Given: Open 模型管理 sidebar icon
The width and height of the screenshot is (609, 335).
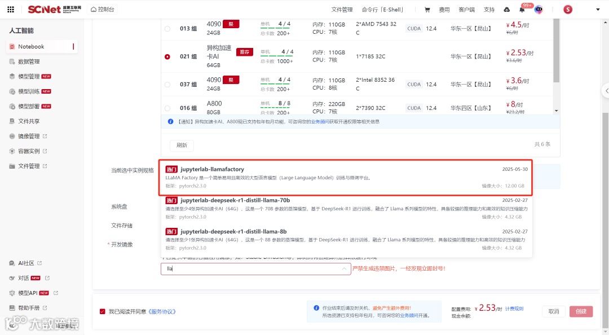Looking at the screenshot, I should (x=12, y=77).
